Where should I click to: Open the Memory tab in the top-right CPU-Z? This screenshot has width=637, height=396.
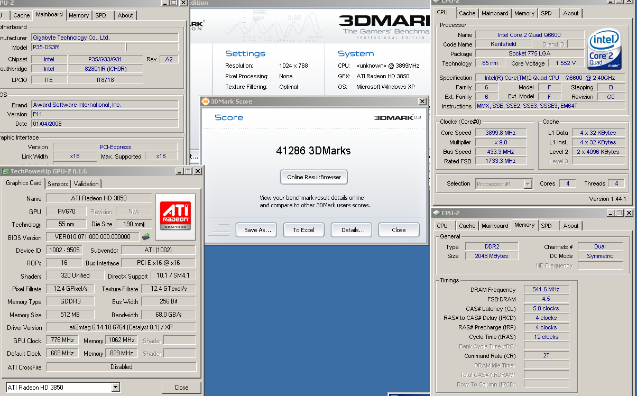[524, 13]
